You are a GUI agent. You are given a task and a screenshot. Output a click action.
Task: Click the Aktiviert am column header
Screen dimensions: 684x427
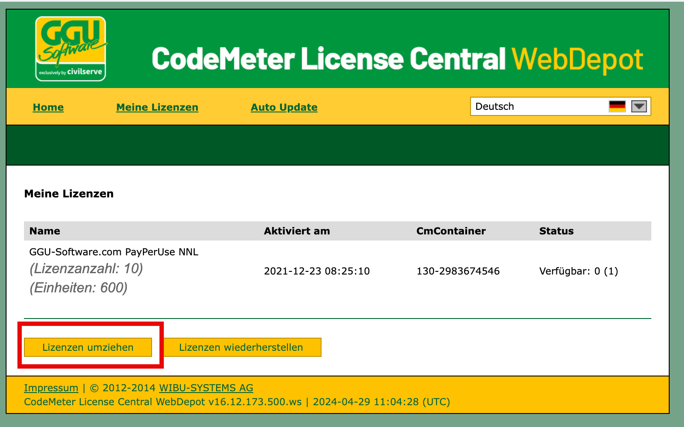click(297, 231)
